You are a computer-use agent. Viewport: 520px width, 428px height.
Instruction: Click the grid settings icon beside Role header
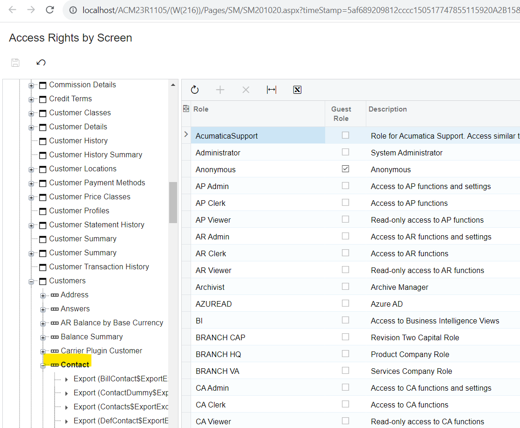point(186,109)
